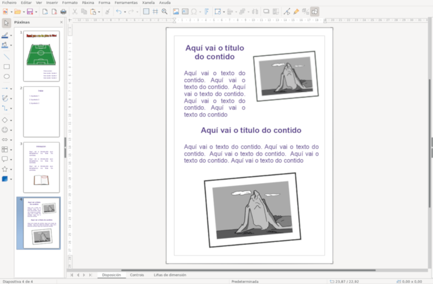Close the Páxinas panel
Viewport: 433px width, 284px height.
[60, 22]
